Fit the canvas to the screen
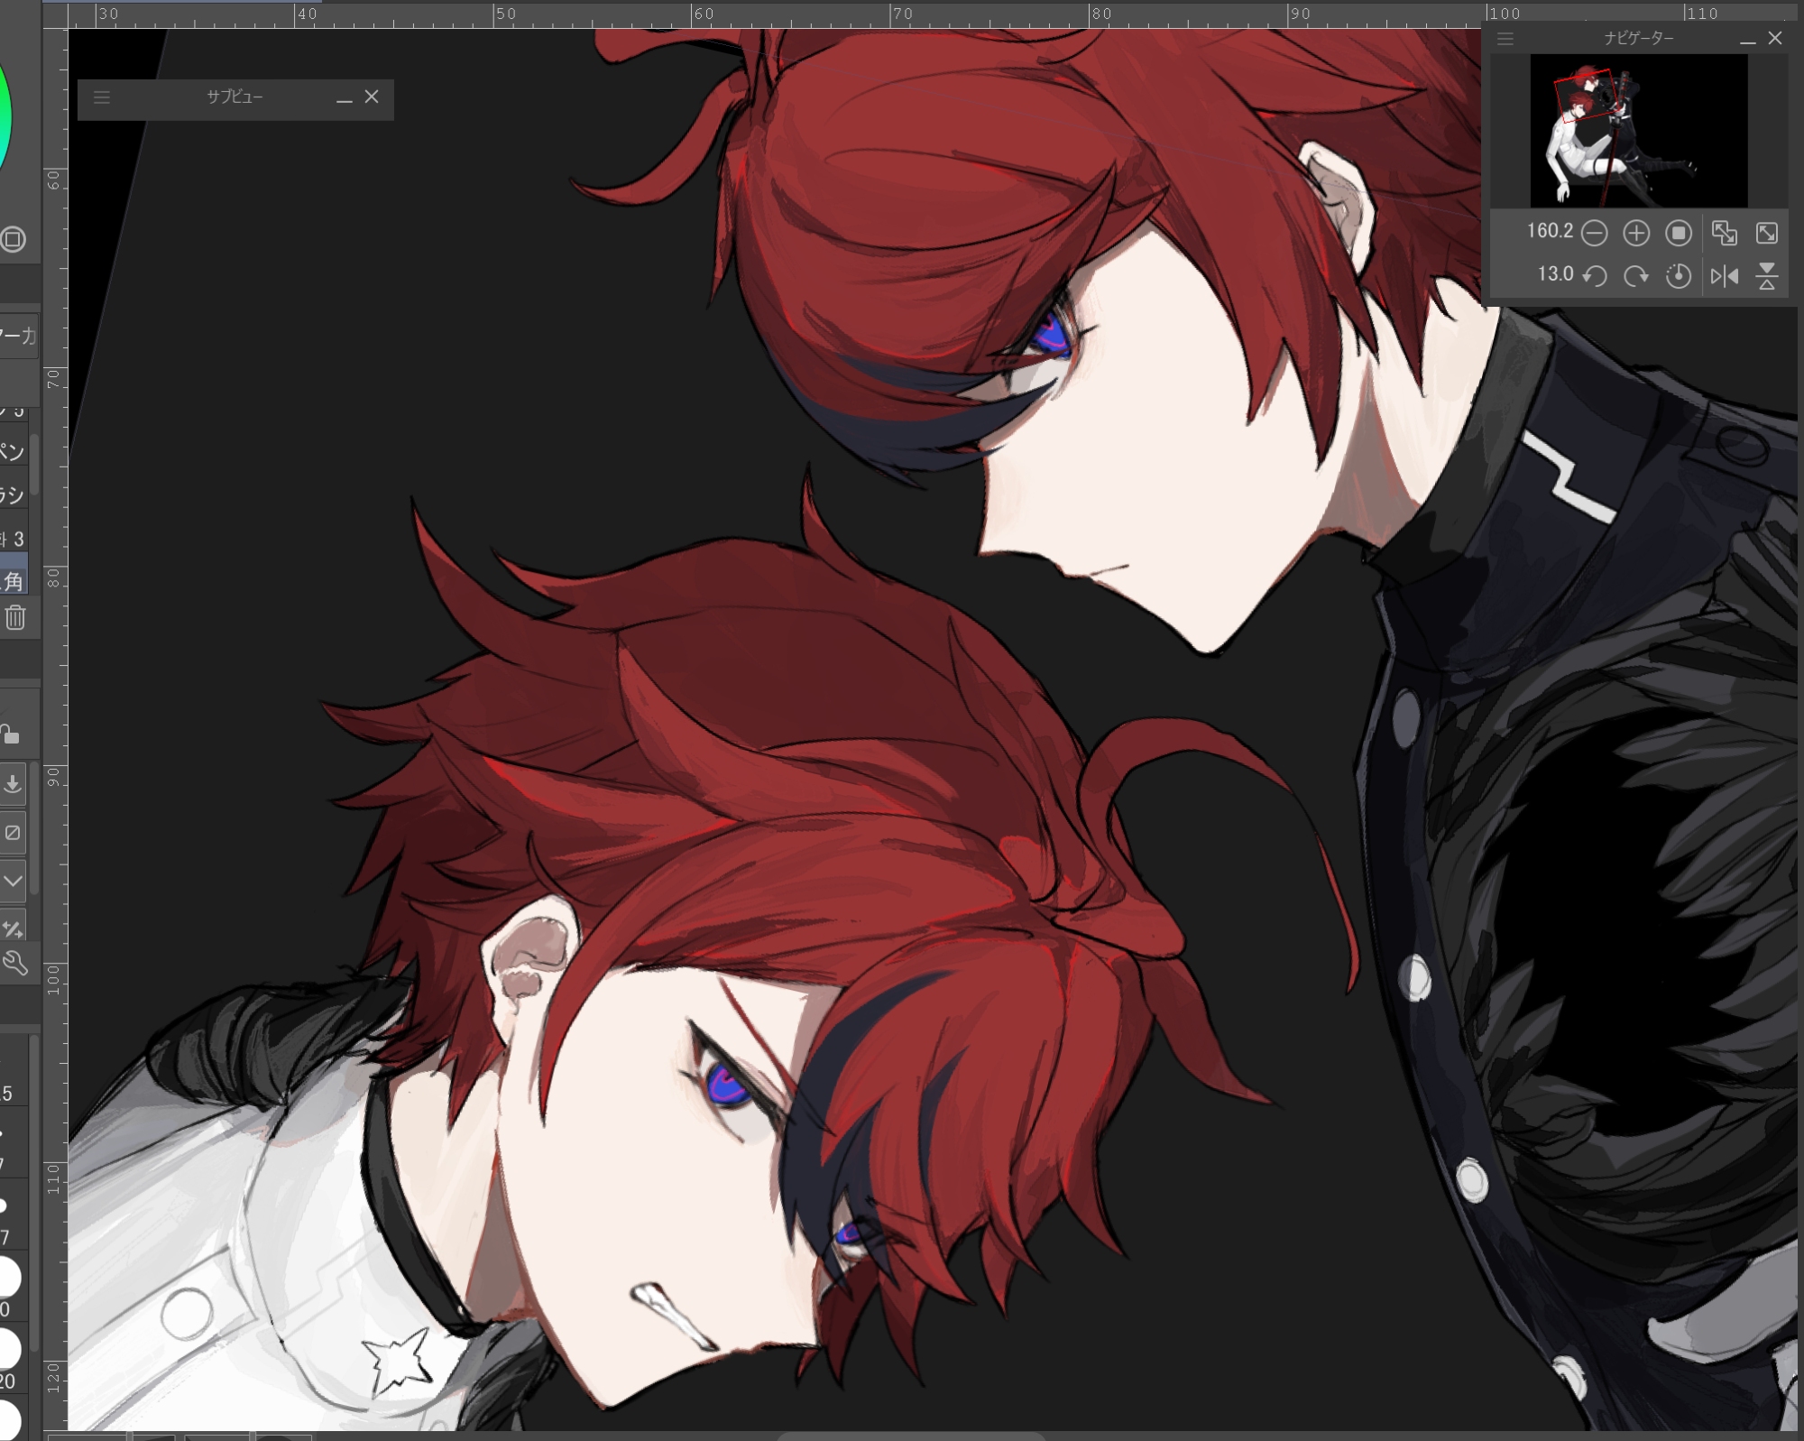 [x=1767, y=234]
